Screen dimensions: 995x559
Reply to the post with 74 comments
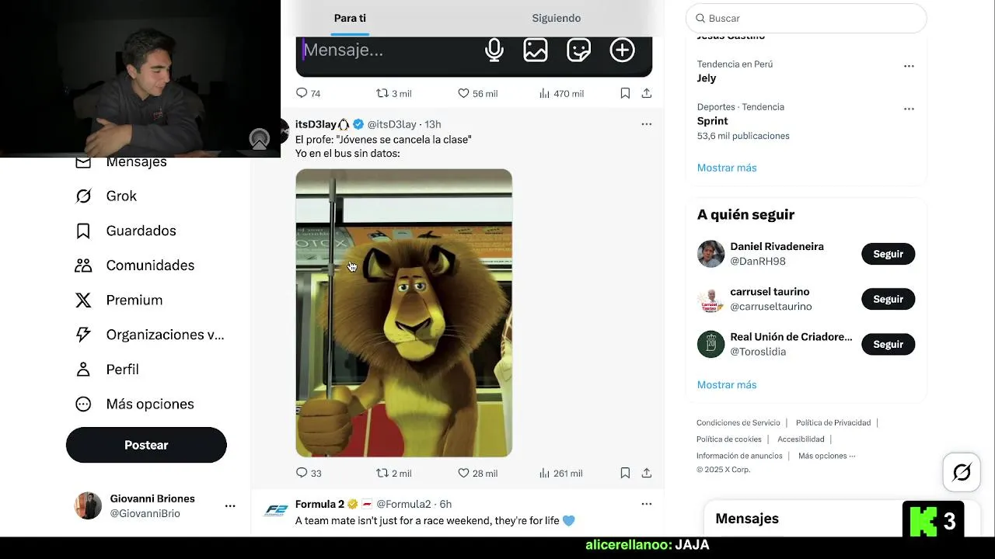(x=309, y=93)
